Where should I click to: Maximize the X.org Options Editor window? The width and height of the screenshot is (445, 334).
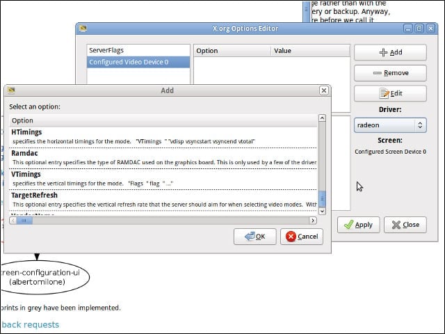[x=419, y=29]
